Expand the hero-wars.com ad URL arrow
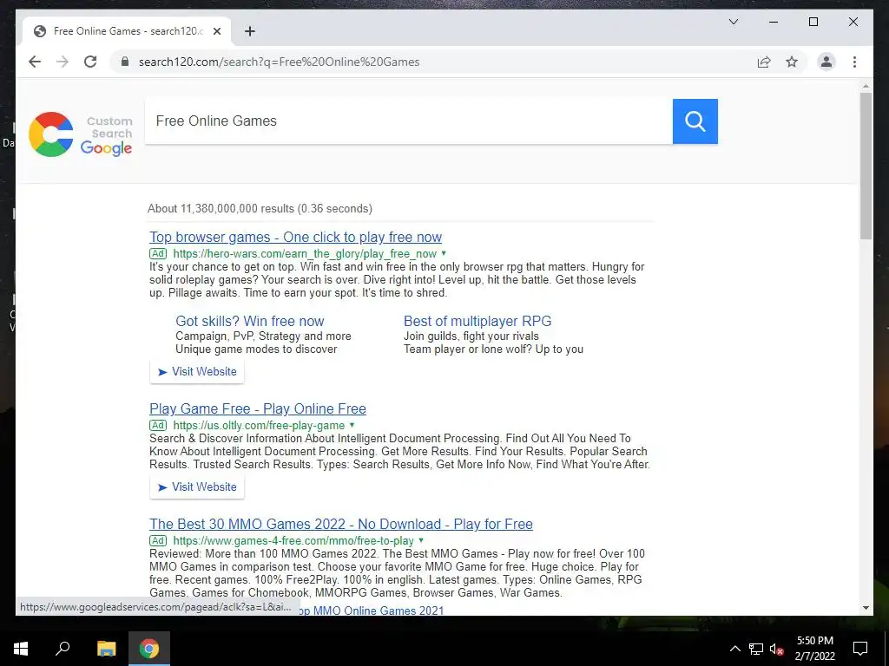889x666 pixels. (444, 253)
